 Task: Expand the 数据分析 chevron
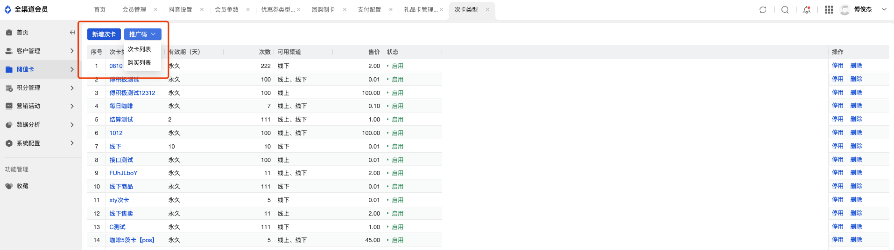pyautogui.click(x=72, y=125)
